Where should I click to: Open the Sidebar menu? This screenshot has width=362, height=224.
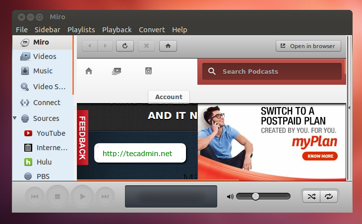pos(47,30)
